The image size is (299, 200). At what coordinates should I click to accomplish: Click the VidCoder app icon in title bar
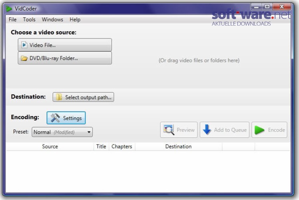point(8,8)
